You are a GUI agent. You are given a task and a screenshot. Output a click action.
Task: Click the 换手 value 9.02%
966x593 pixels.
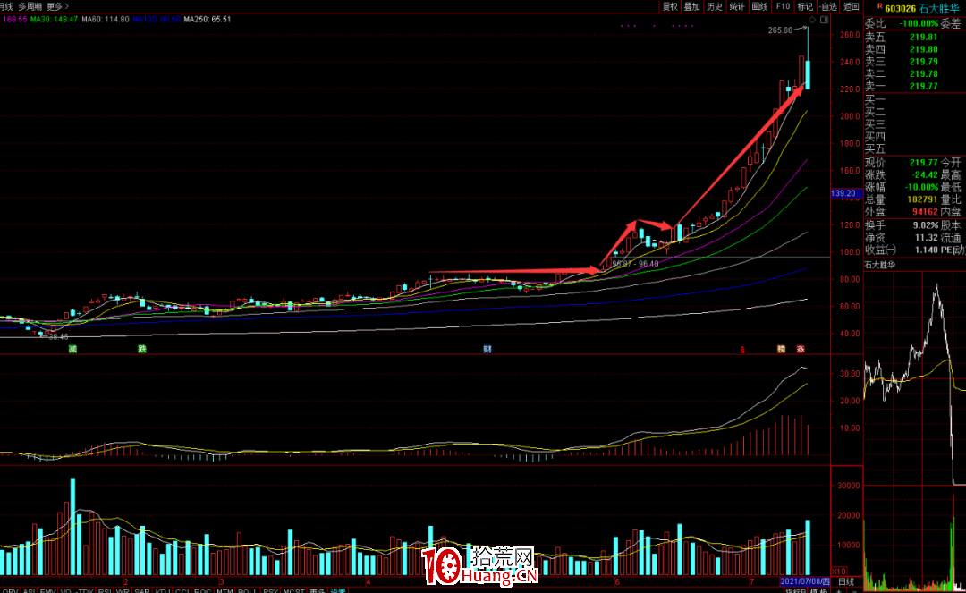click(x=926, y=225)
